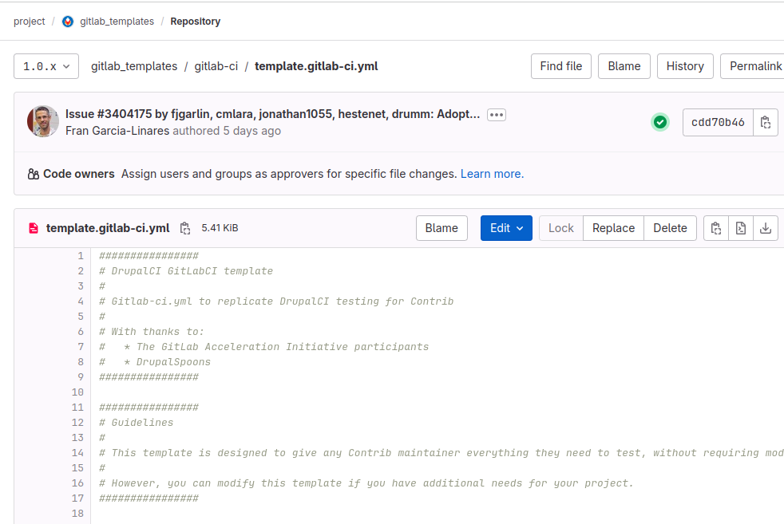
Task: Click the Blame button in file header
Action: [441, 228]
